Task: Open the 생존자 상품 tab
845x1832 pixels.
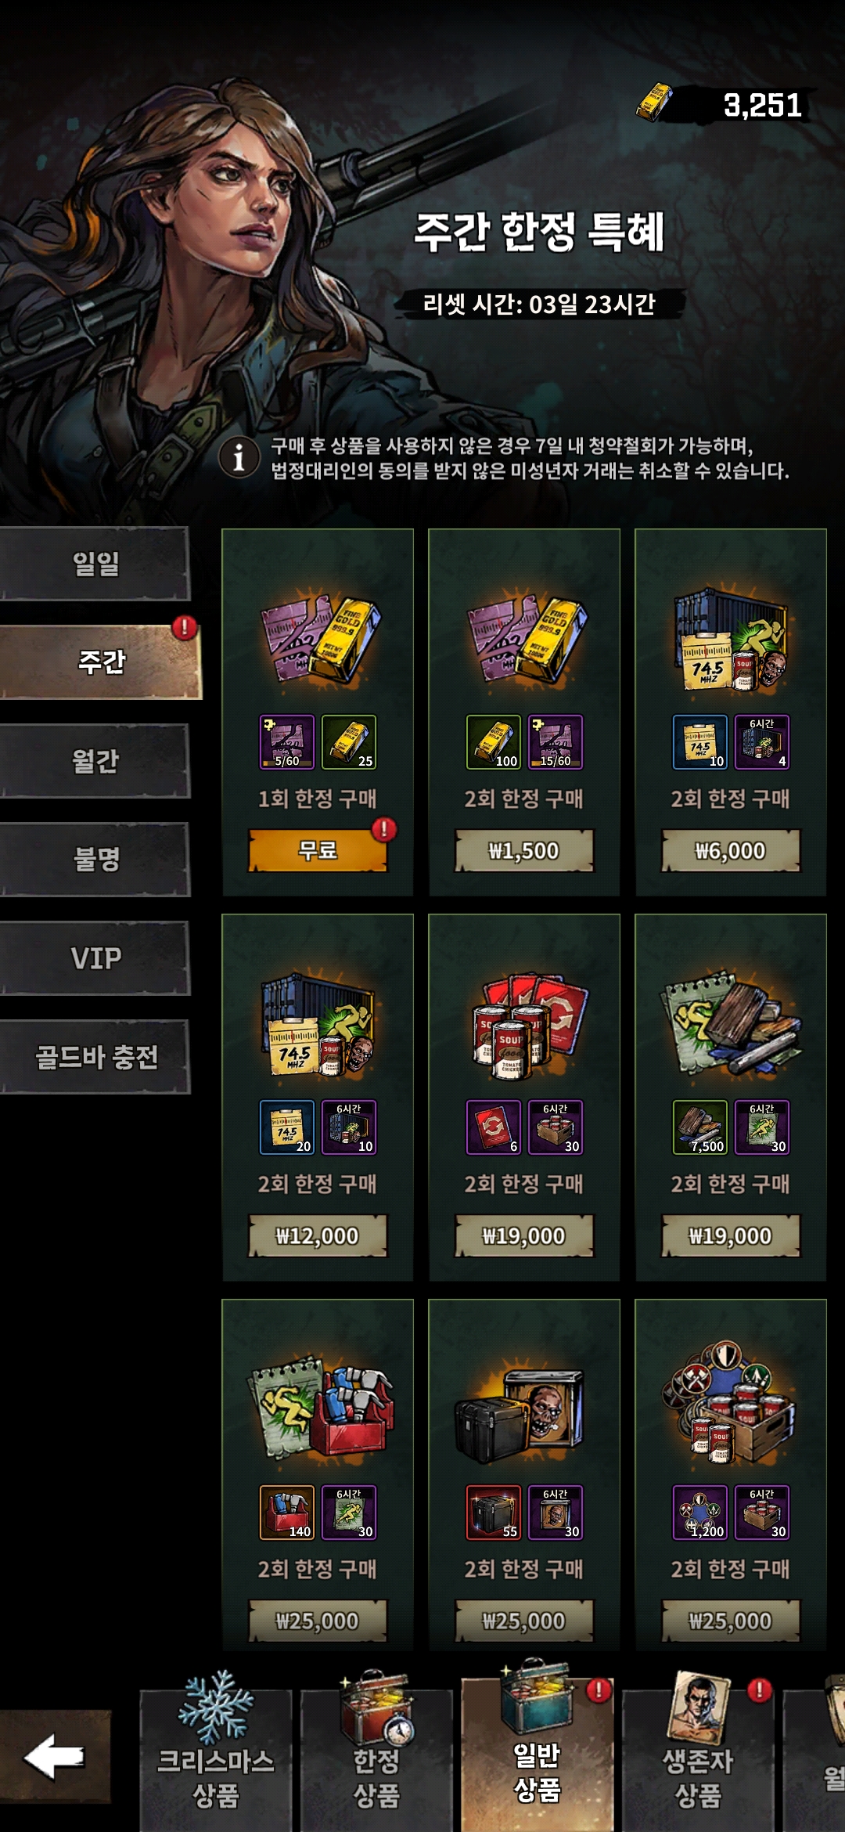Action: click(699, 1750)
